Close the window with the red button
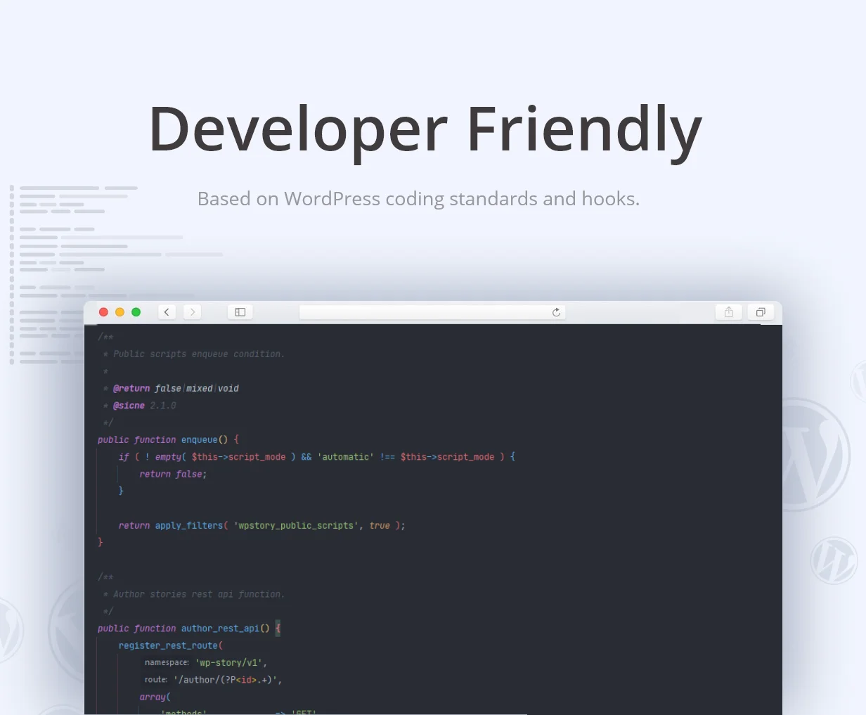 103,312
